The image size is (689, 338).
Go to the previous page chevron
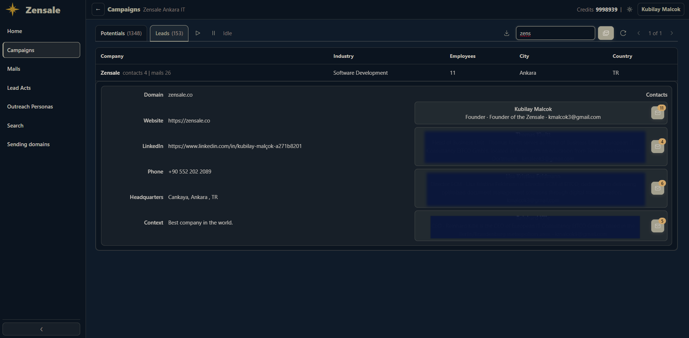pyautogui.click(x=639, y=33)
